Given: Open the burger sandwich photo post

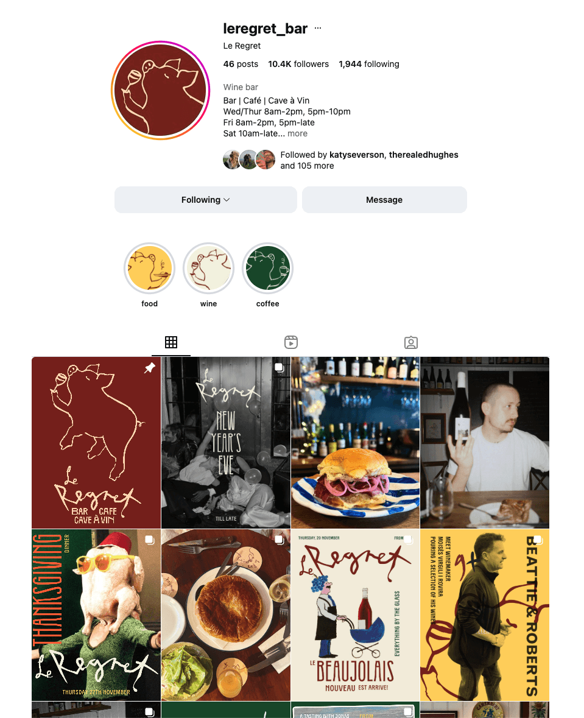Looking at the screenshot, I should pyautogui.click(x=356, y=443).
